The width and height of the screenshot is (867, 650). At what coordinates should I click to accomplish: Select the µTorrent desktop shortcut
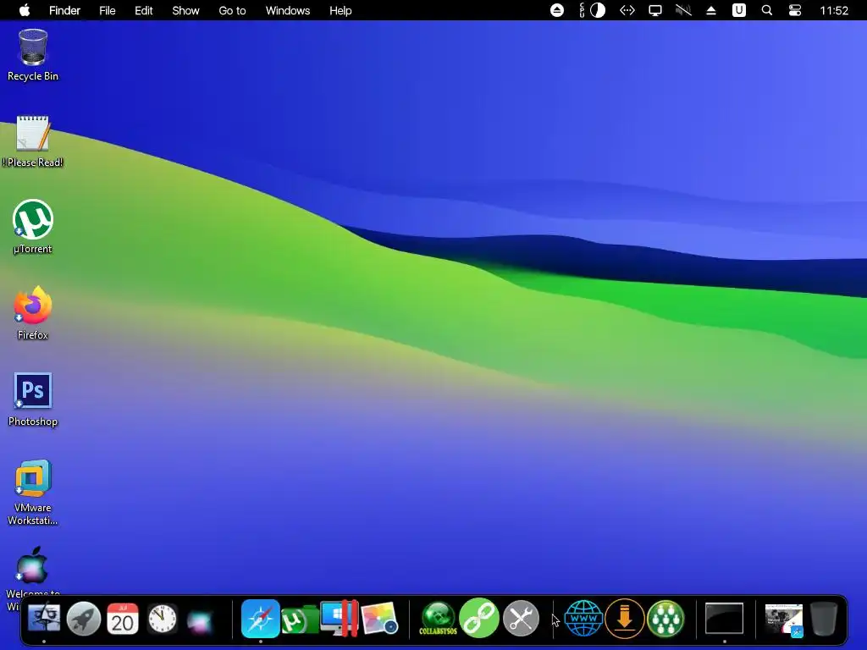coord(33,227)
